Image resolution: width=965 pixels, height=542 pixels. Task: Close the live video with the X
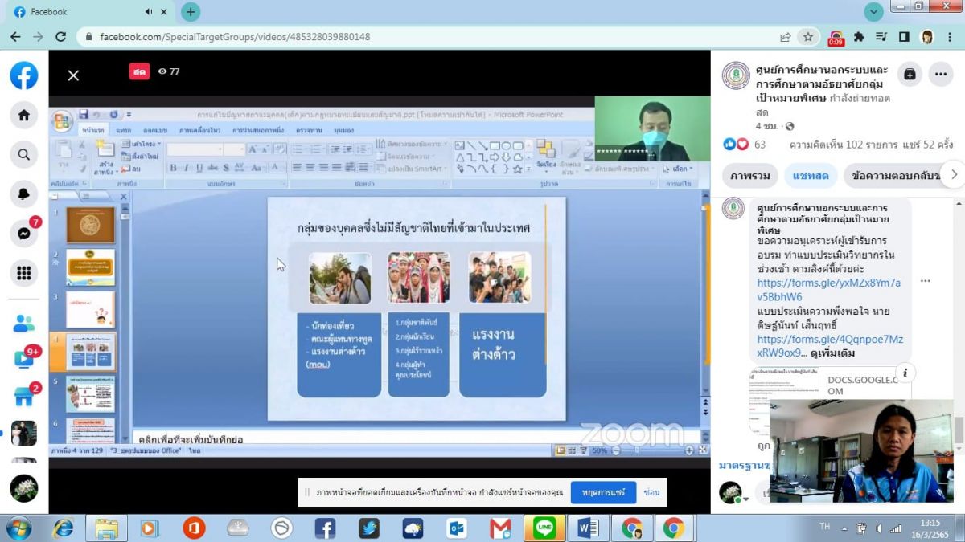coord(73,75)
